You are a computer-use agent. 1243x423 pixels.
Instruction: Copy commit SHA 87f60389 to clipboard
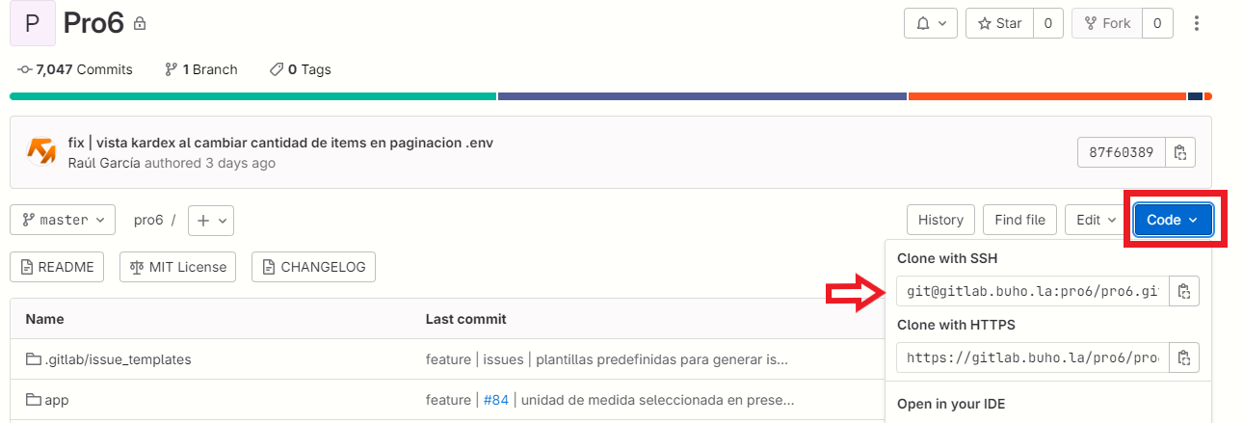coord(1180,152)
